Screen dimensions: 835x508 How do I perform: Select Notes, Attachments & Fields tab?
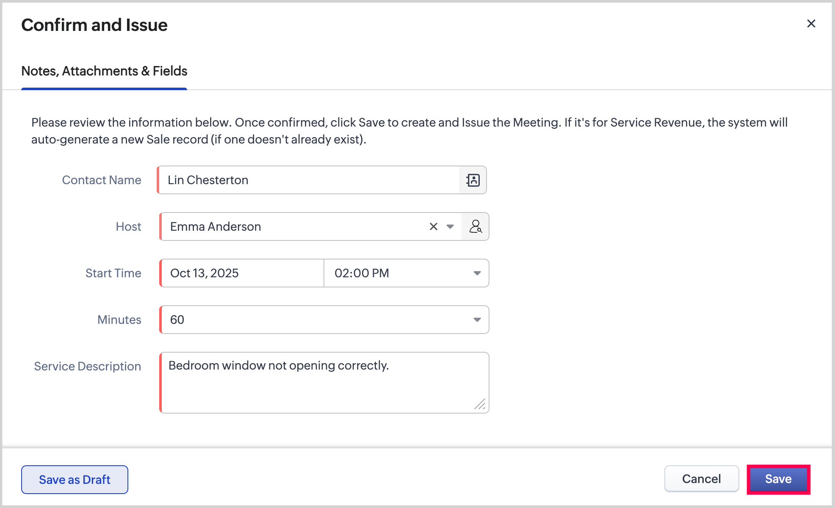pyautogui.click(x=104, y=71)
